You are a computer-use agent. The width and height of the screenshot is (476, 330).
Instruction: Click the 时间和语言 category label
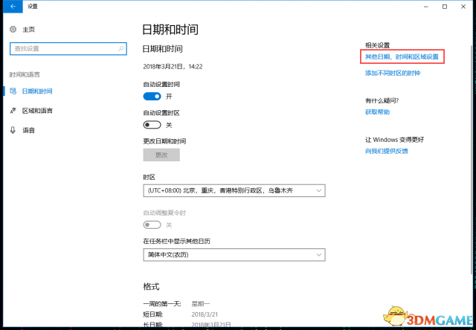[25, 74]
